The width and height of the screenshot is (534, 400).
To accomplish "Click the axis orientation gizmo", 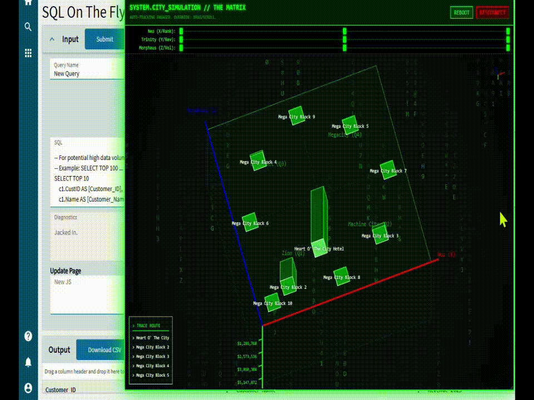I will (500, 73).
